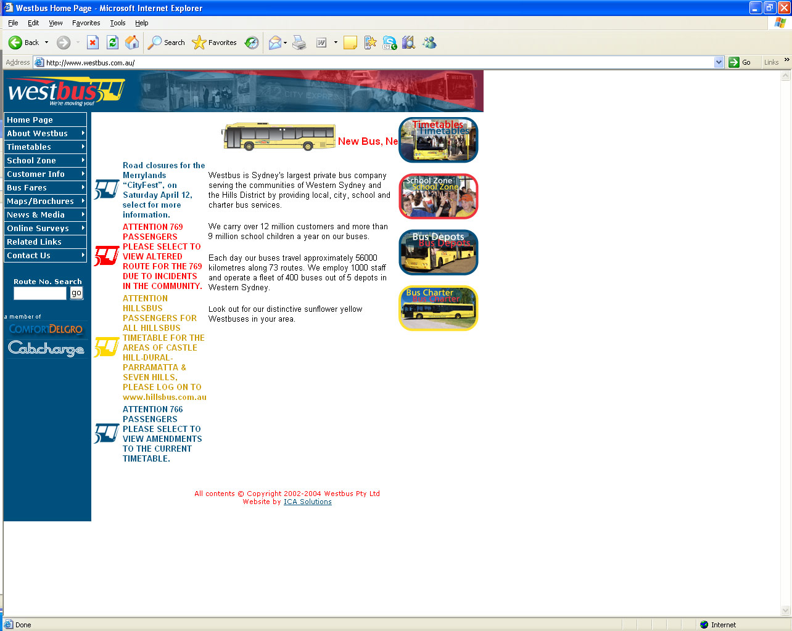The height and width of the screenshot is (631, 792).
Task: Click blue bus icon beside CityFest notice
Action: pyautogui.click(x=106, y=189)
